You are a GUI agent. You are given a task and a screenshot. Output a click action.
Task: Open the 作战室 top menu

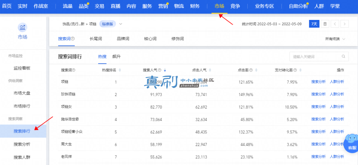(x=41, y=6)
